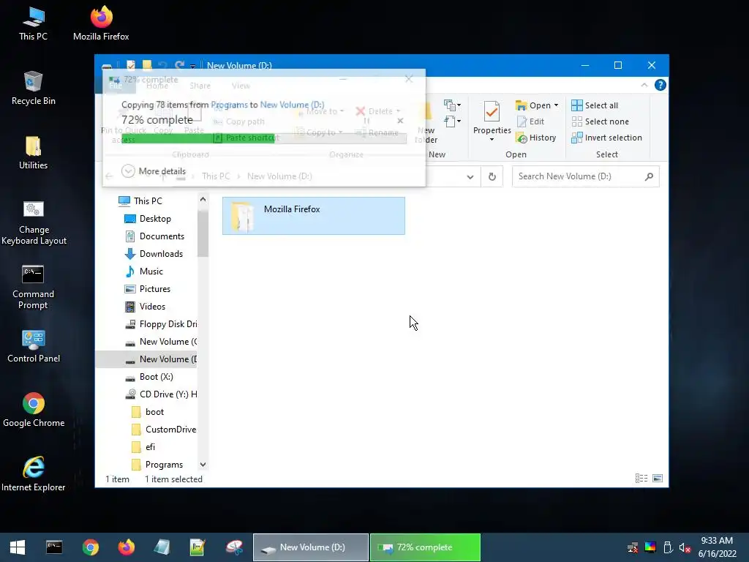Open Downloads in navigation pane
Viewport: 749px width, 562px height.
pyautogui.click(x=154, y=254)
